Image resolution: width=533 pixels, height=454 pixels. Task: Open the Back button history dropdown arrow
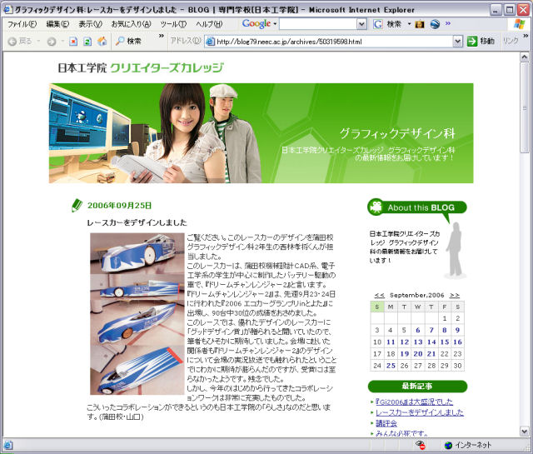(x=38, y=42)
